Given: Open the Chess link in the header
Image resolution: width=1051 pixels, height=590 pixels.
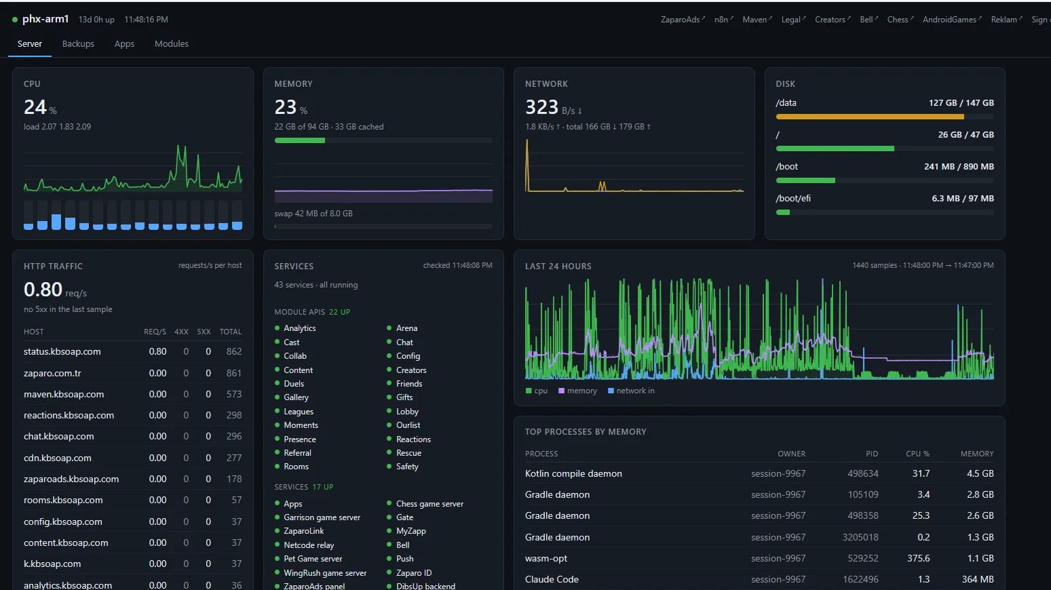Looking at the screenshot, I should pyautogui.click(x=900, y=20).
